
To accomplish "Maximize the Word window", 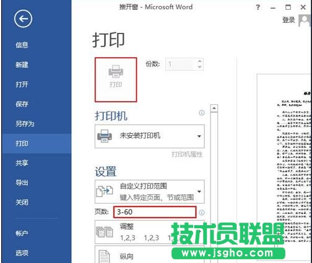I will point(288,7).
